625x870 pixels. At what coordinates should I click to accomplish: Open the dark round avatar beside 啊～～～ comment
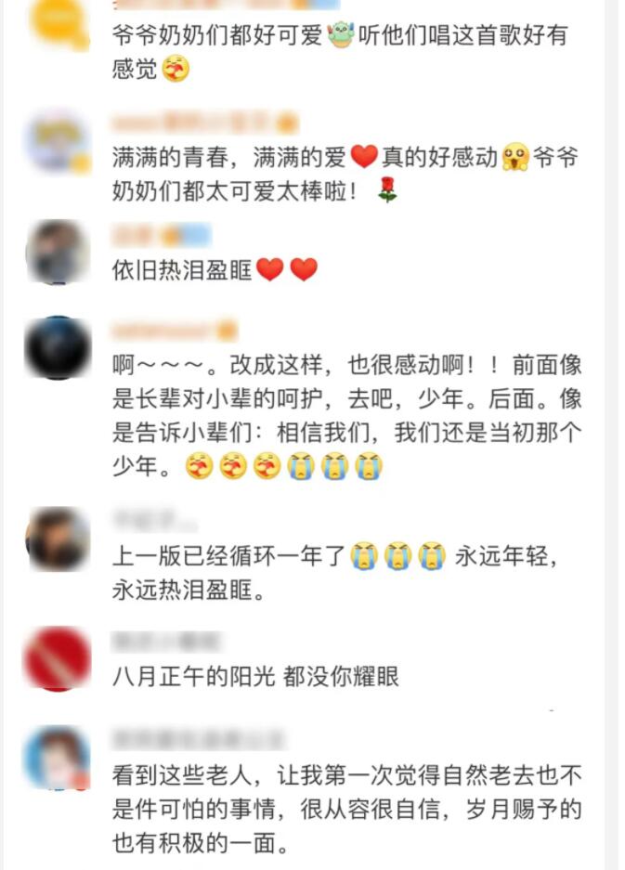click(58, 348)
